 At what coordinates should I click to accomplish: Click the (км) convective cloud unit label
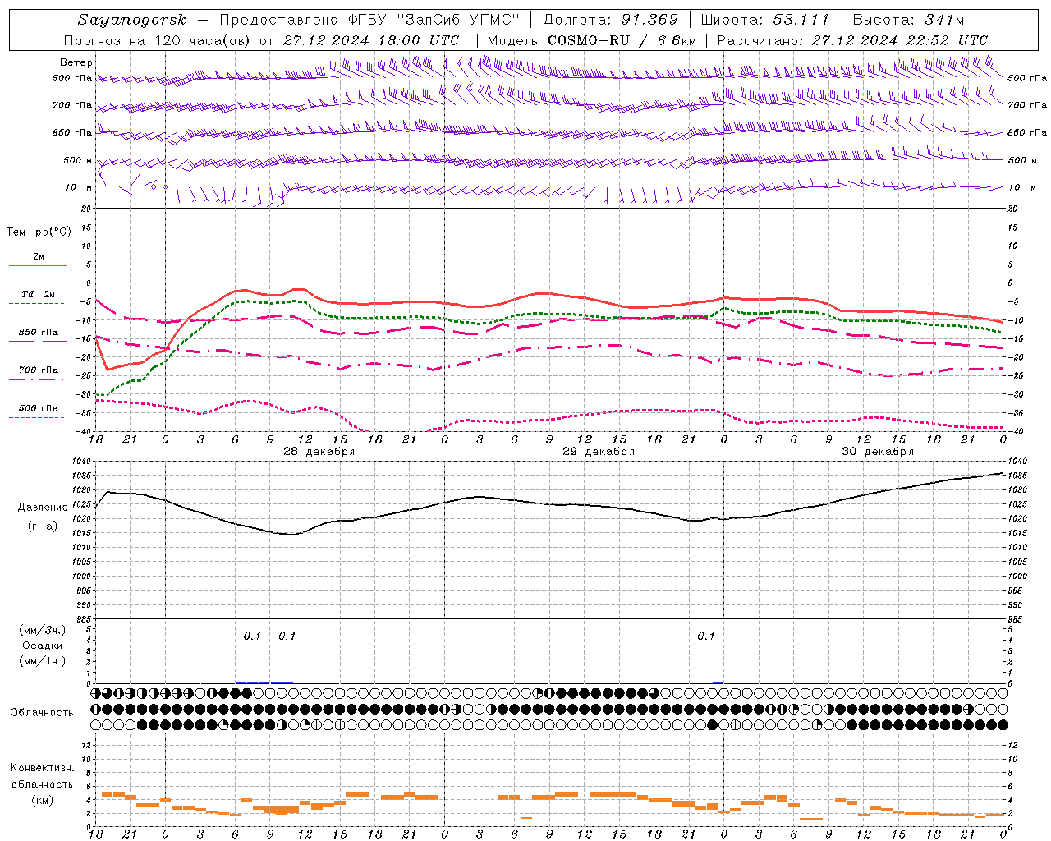coord(42,800)
